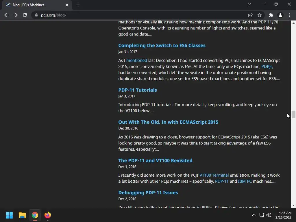
Task: Open the Chrome profile avatar menu
Action: click(x=280, y=15)
